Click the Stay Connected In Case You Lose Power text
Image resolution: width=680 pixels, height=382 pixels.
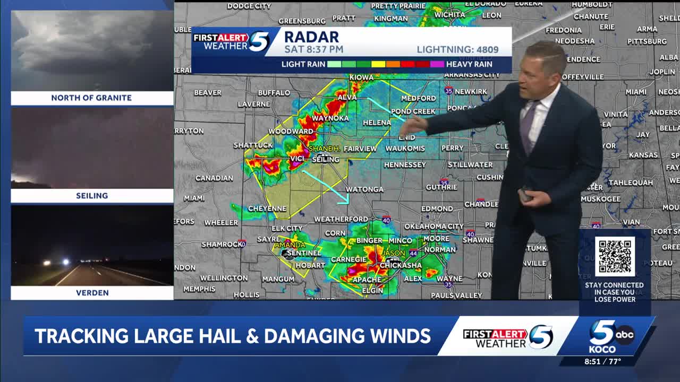coord(614,292)
